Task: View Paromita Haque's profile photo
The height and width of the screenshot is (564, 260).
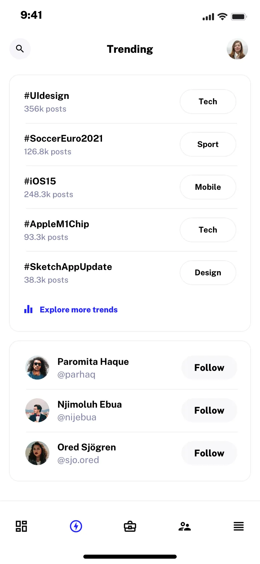Action: point(37,368)
